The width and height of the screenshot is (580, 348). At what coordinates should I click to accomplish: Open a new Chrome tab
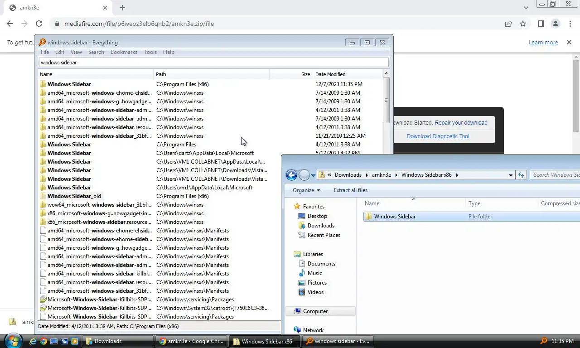[122, 8]
